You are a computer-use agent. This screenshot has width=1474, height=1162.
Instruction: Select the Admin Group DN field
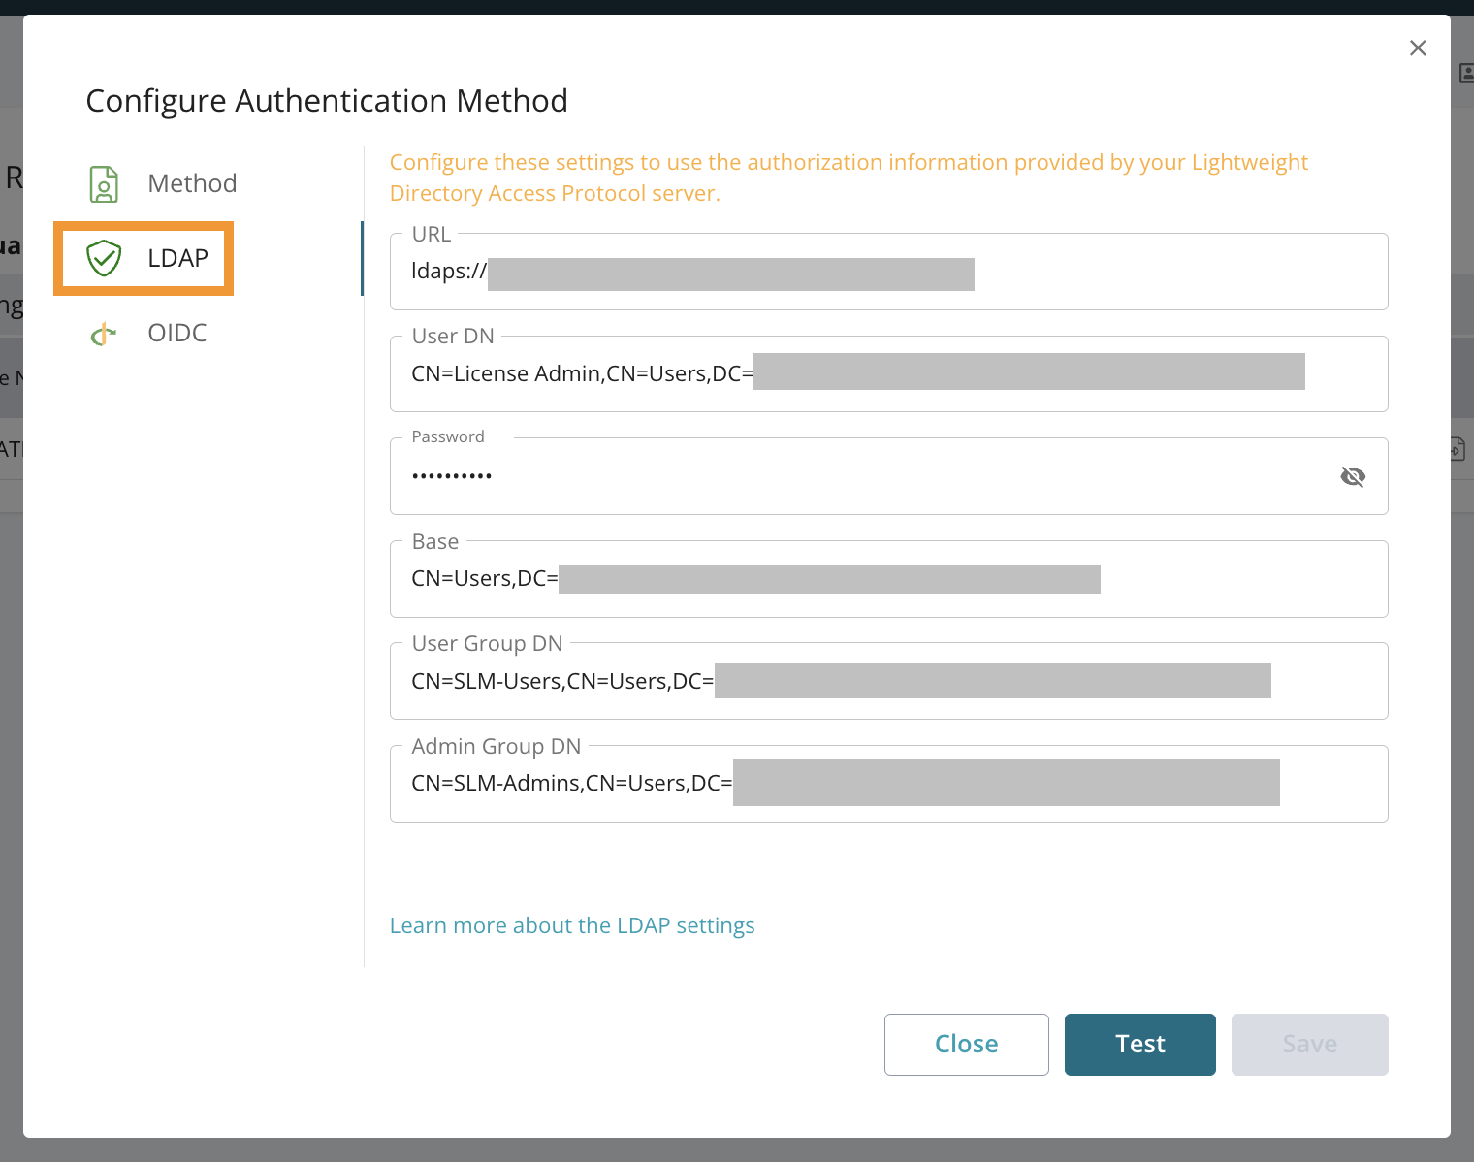point(888,783)
